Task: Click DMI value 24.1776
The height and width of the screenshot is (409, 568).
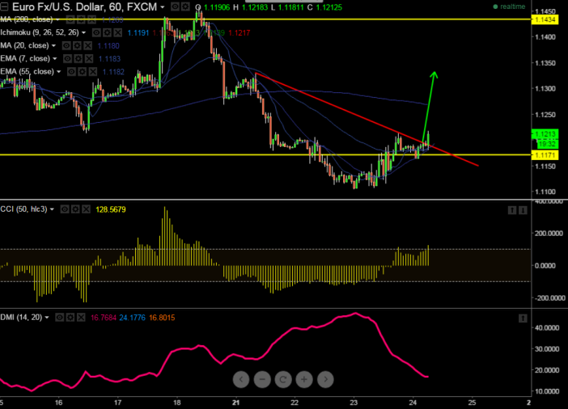Action: [x=132, y=318]
